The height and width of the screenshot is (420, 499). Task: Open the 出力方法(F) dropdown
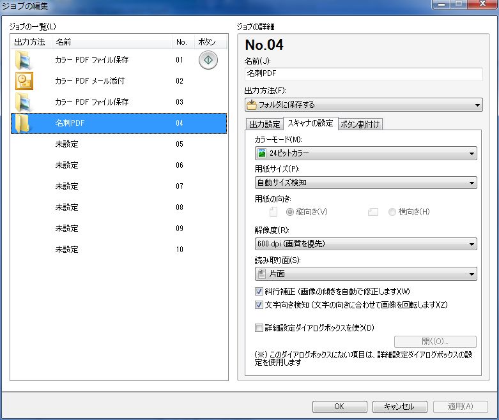[x=364, y=105]
